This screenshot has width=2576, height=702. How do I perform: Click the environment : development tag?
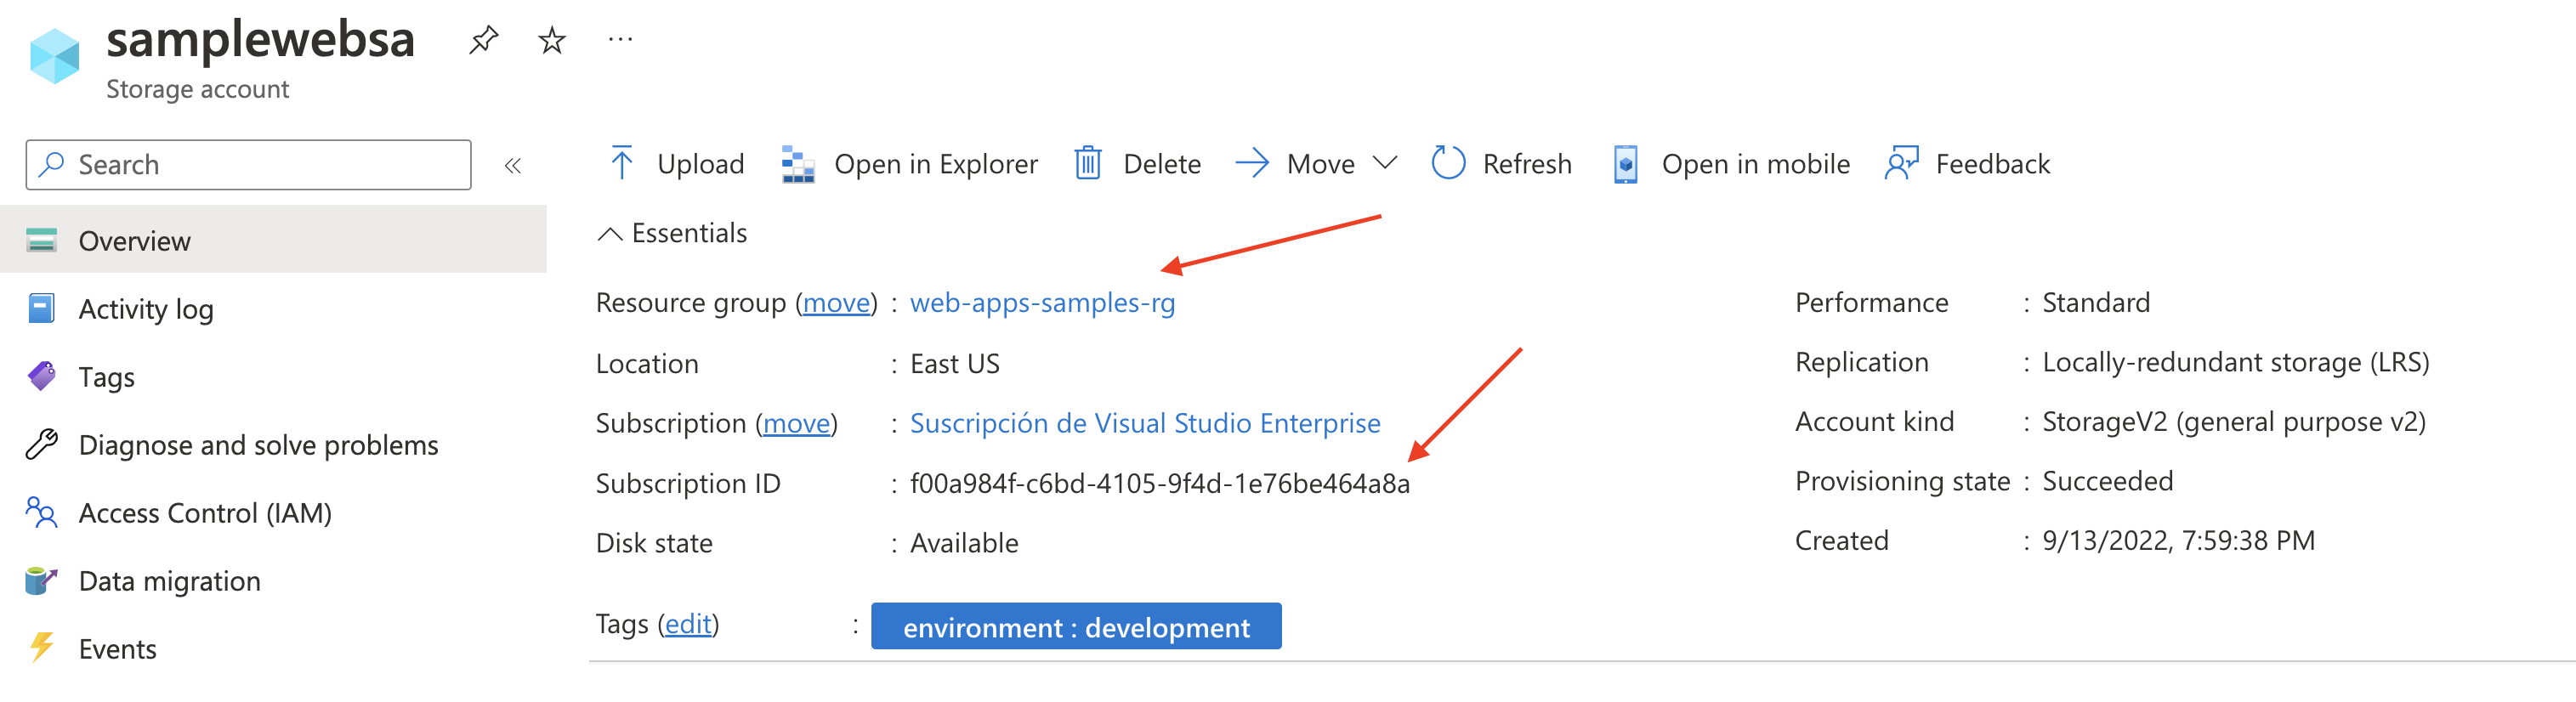pos(1076,626)
